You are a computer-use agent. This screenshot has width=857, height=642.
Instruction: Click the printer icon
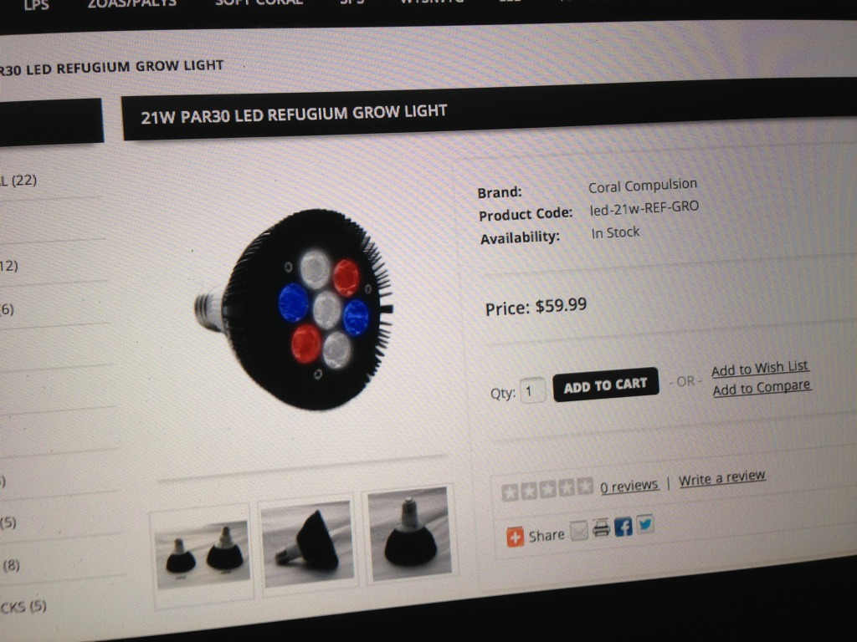601,528
